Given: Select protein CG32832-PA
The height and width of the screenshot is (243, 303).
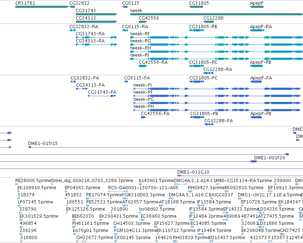Looking at the screenshot, I should pos(73,82).
